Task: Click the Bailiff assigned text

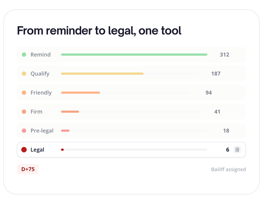Action: coord(228,169)
